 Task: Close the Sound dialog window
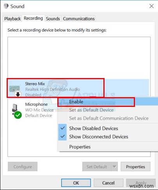(x=151, y=6)
